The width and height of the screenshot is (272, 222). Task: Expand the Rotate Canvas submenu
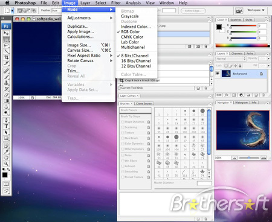point(89,61)
